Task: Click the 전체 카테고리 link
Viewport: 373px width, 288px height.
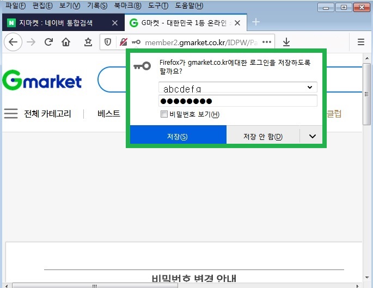Action: tap(47, 114)
